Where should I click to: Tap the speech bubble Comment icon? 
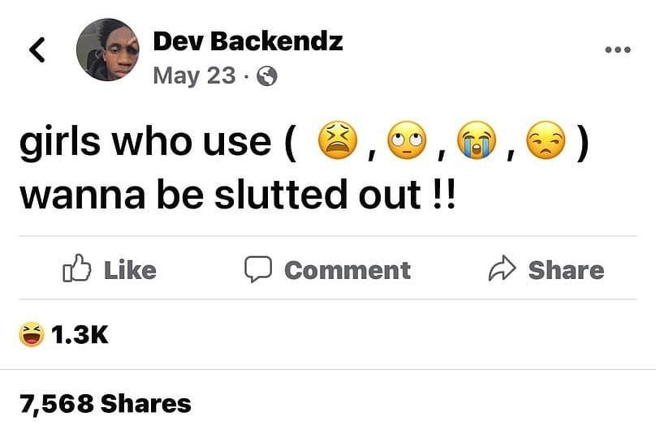257,270
